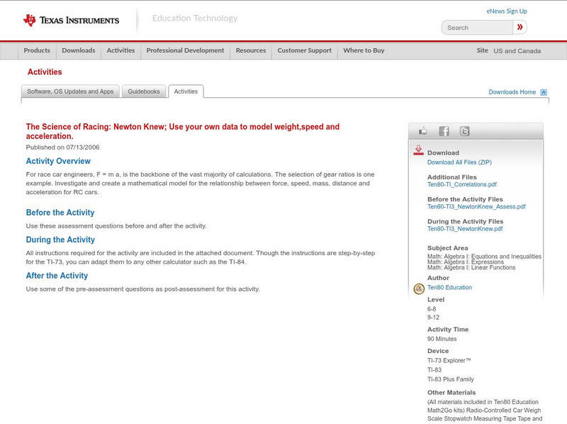The height and width of the screenshot is (424, 567).
Task: Click the home icon beside Downloads Home
Action: tap(544, 92)
